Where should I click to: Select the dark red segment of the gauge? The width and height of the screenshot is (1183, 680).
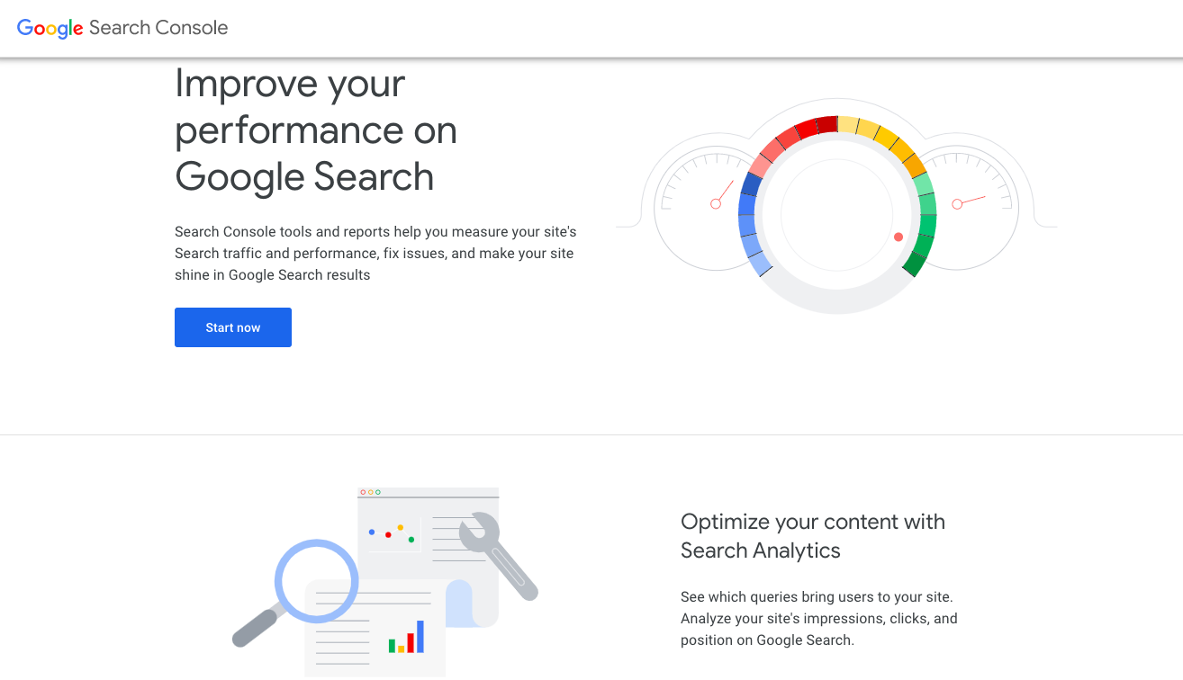tap(815, 127)
